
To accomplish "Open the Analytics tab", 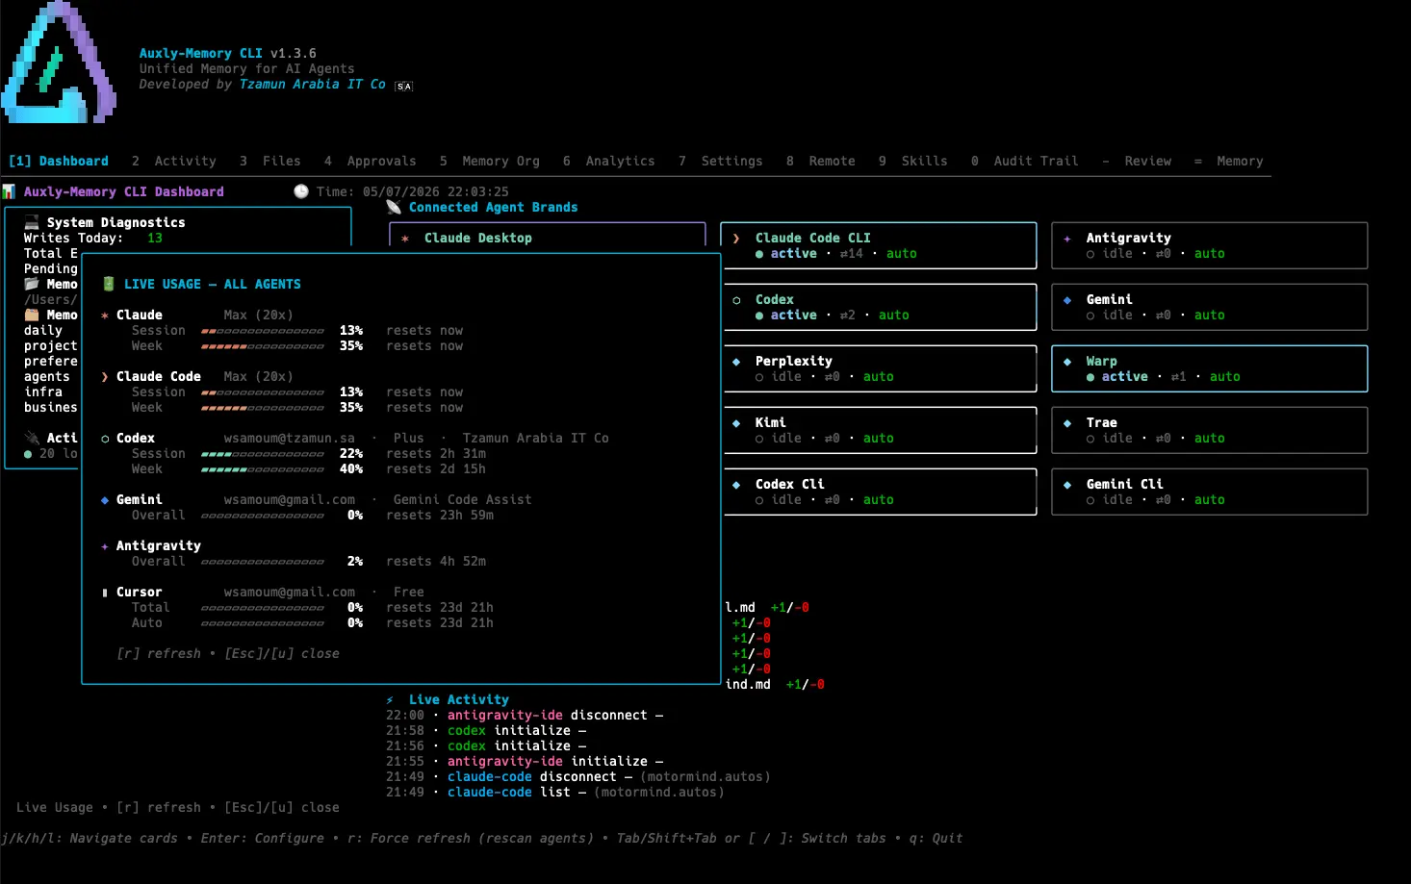I will pos(609,162).
